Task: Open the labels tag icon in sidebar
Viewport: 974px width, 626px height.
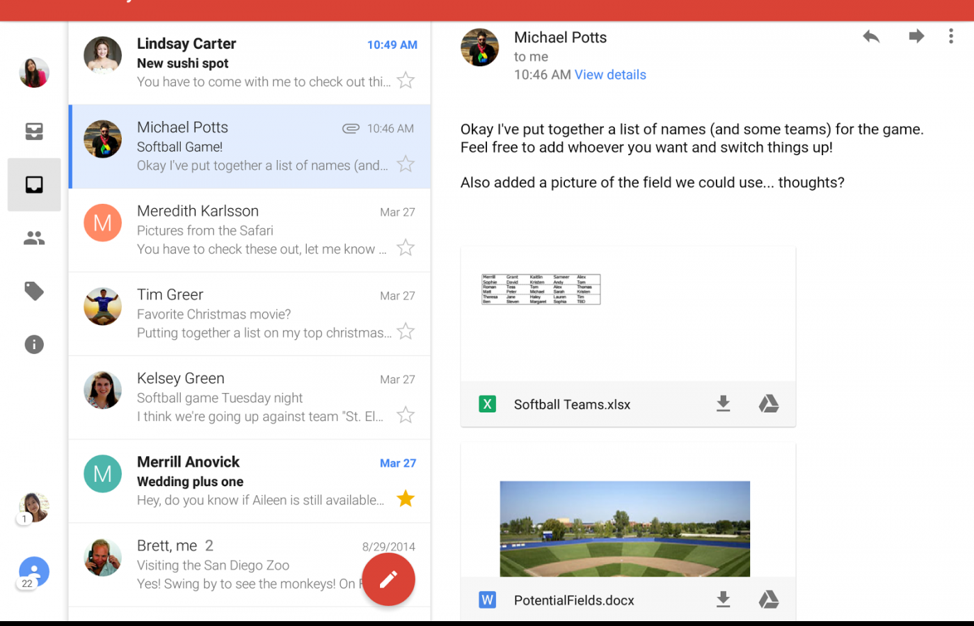Action: (34, 291)
